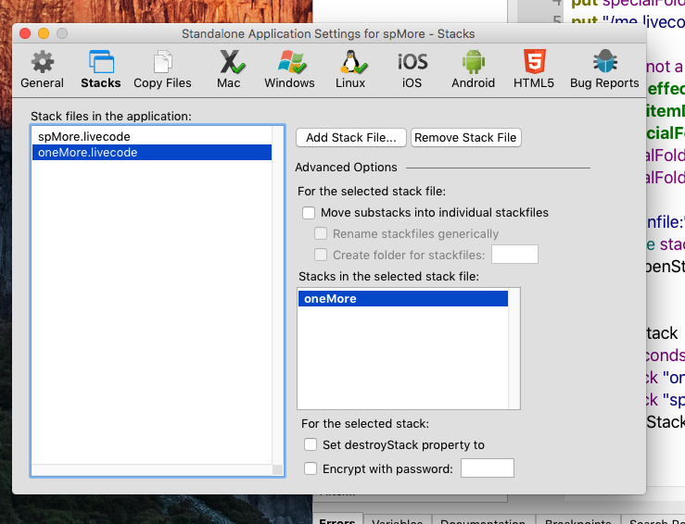The height and width of the screenshot is (524, 685).
Task: Open the Mac standalone settings
Action: [x=230, y=69]
